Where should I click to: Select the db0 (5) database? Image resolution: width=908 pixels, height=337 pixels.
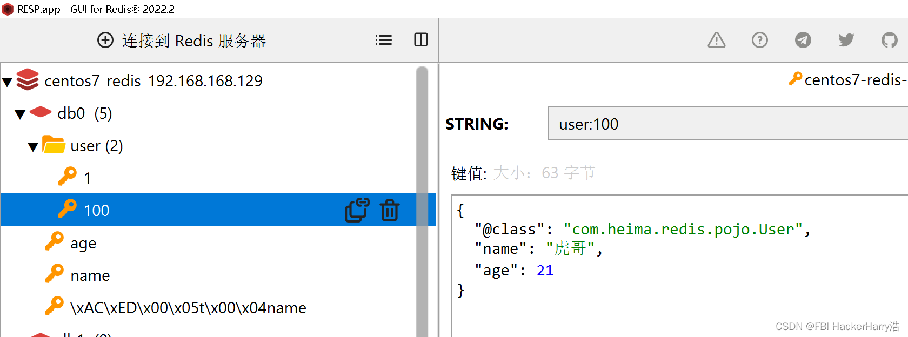tap(85, 113)
